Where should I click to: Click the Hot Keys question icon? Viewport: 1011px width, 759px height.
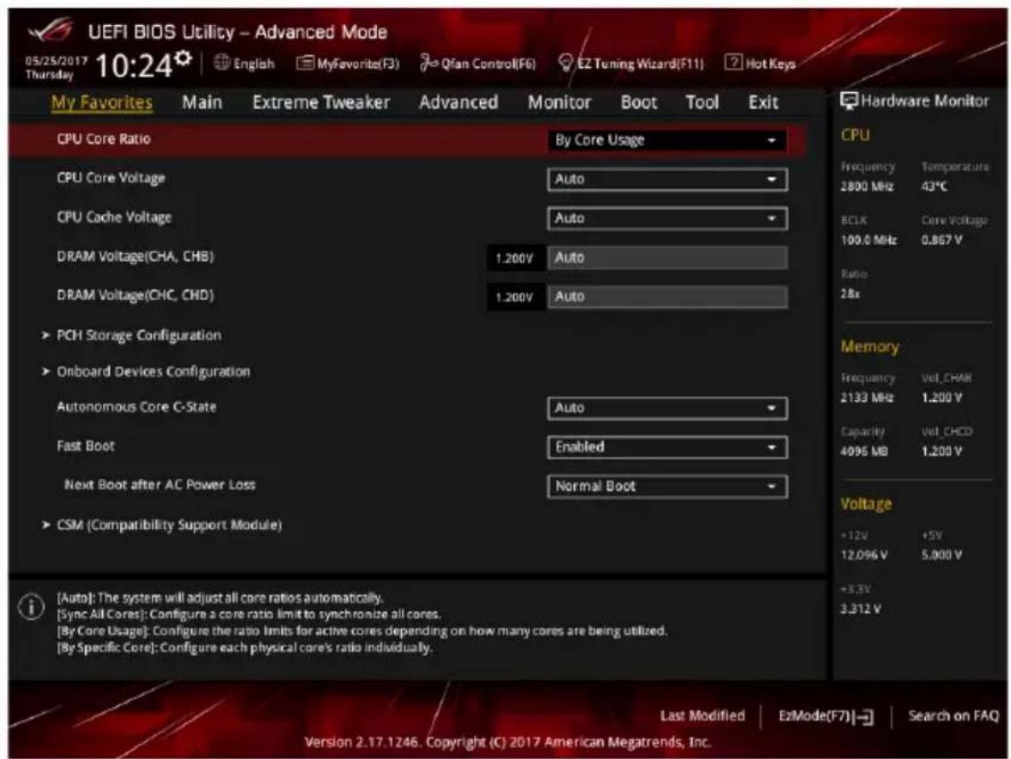733,62
